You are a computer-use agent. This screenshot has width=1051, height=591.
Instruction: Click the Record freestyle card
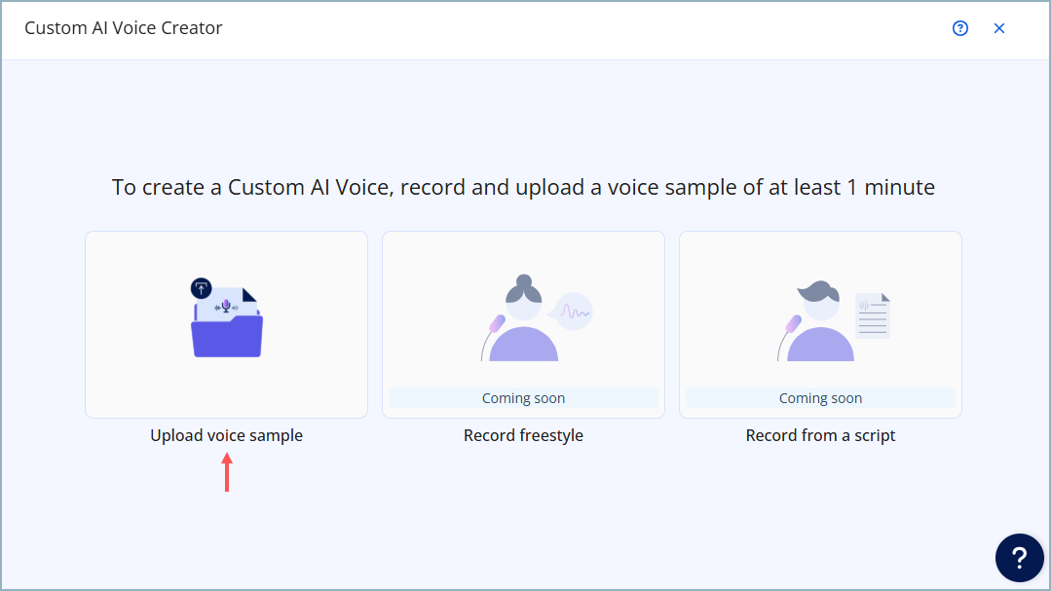click(x=523, y=324)
